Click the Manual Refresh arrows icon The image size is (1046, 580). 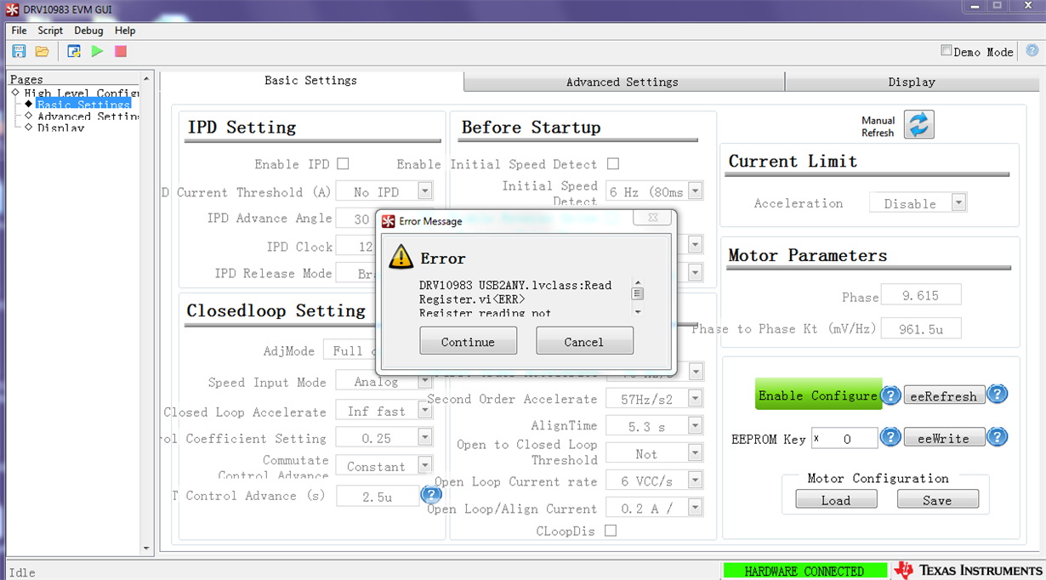click(x=918, y=125)
